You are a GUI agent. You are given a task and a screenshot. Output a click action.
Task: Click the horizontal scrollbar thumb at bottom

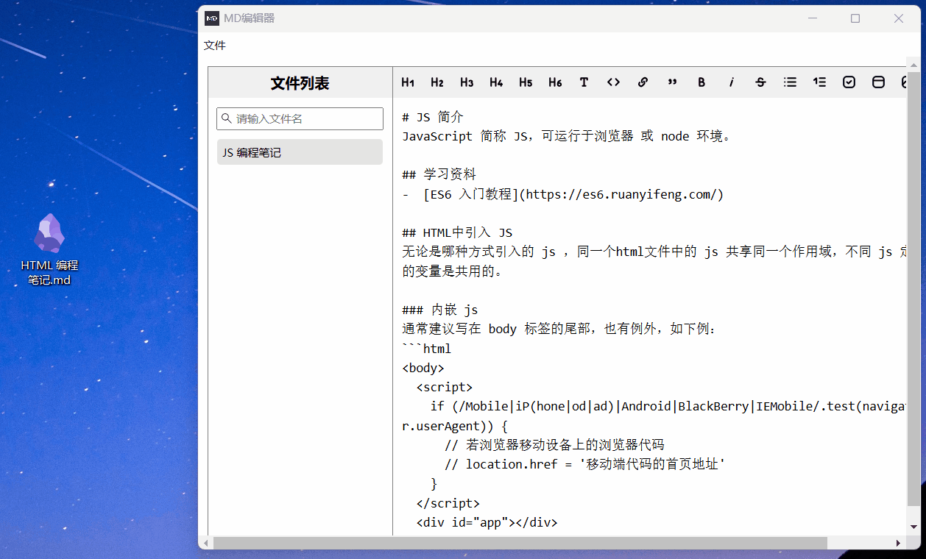click(x=520, y=543)
